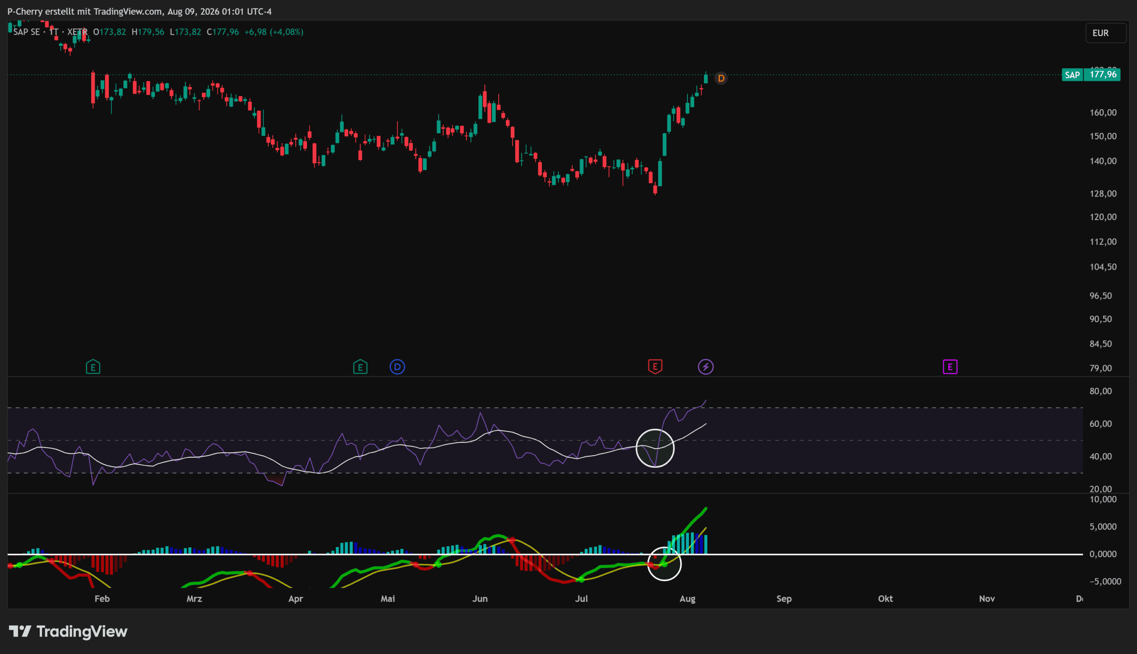Click the 128,00 price axis label
This screenshot has height=654, width=1137.
[x=1103, y=194]
